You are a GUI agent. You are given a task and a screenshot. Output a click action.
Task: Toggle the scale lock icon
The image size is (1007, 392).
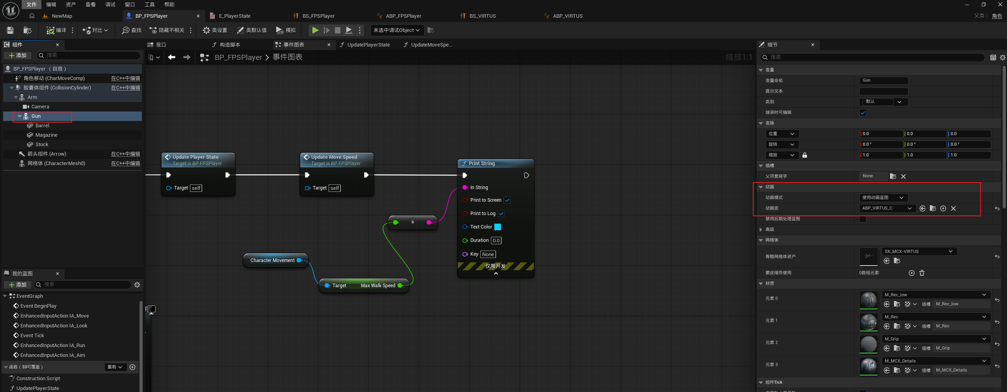click(804, 155)
